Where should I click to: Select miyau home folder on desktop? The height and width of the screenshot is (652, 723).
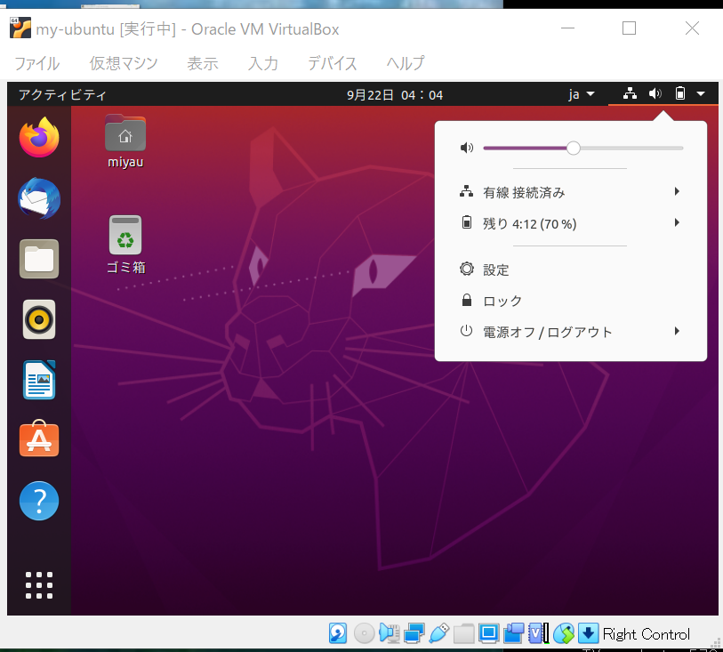(125, 141)
